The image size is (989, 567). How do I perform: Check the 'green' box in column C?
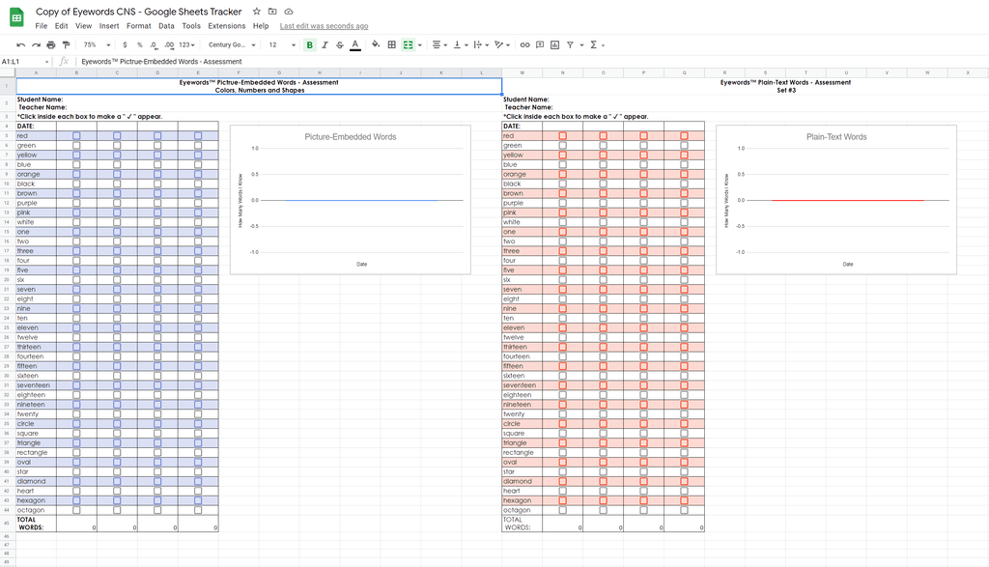[117, 145]
